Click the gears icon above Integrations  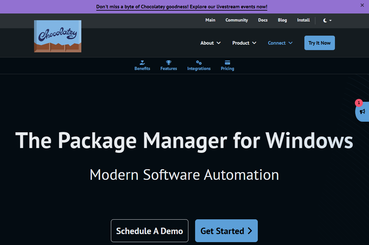pyautogui.click(x=199, y=63)
